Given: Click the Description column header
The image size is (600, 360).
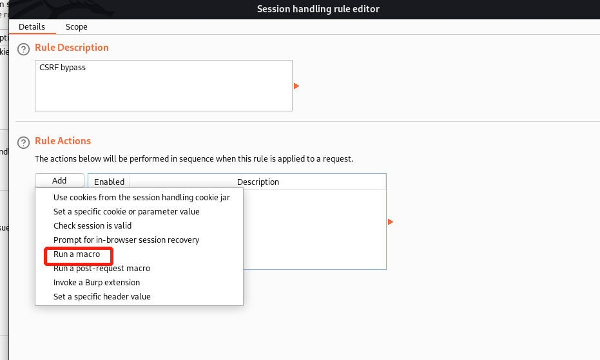Looking at the screenshot, I should 258,182.
